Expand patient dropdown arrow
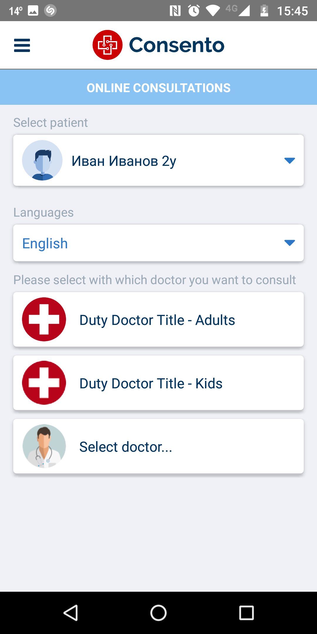 pyautogui.click(x=289, y=161)
